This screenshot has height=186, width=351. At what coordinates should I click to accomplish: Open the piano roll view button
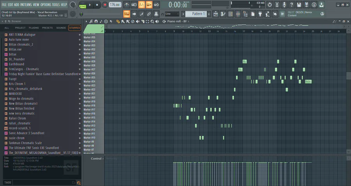coord(223,14)
